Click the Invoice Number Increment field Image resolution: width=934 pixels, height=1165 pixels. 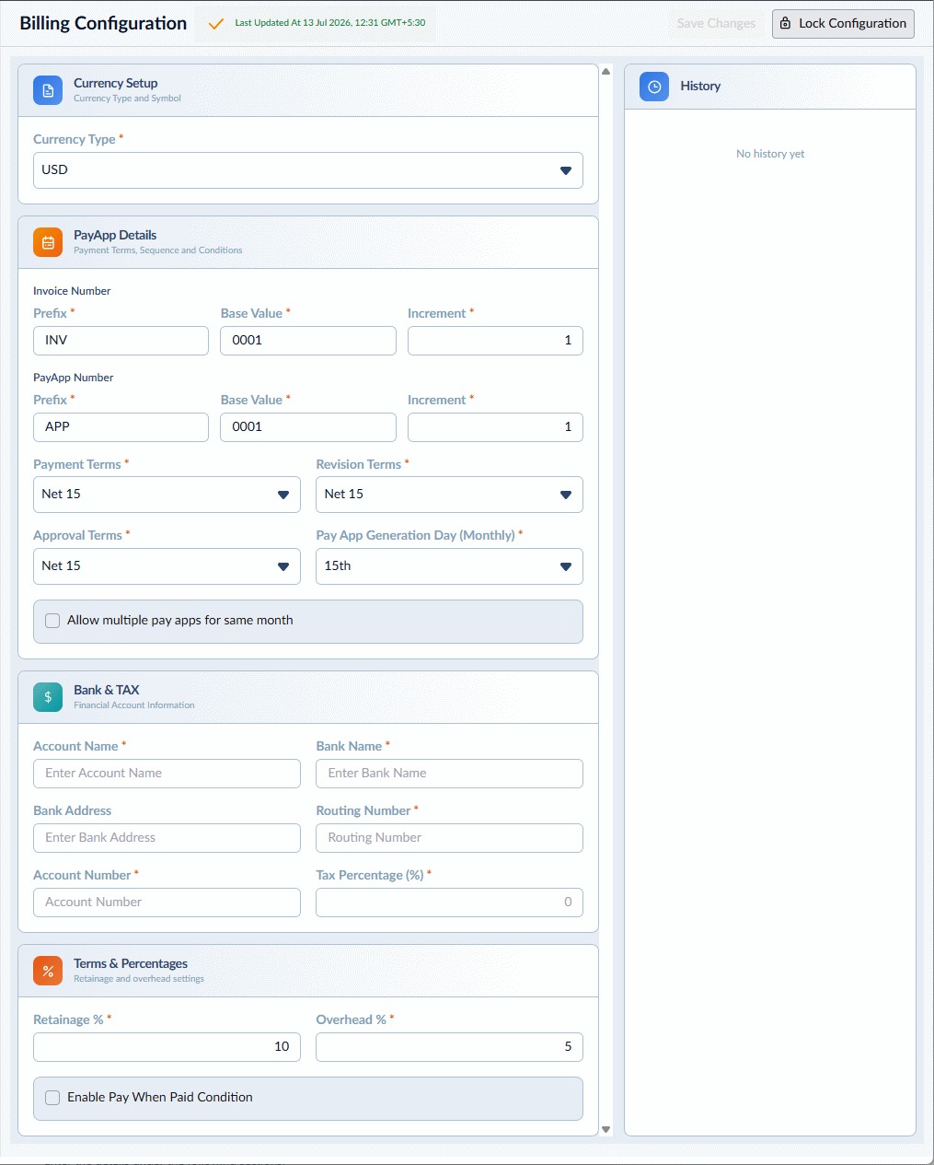point(495,341)
